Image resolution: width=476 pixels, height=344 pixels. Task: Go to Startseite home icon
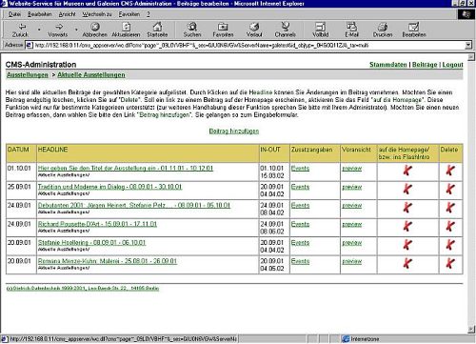coord(157,27)
